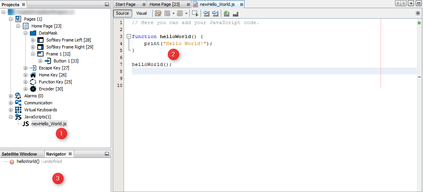Click the Frame 1 icon in the tree
The height and width of the screenshot is (192, 423).
40,54
